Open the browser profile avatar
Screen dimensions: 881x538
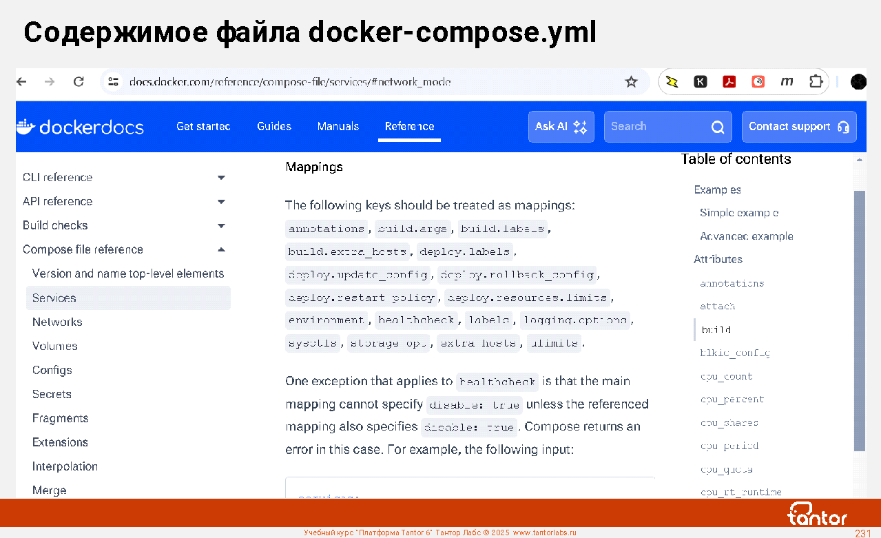tap(858, 82)
